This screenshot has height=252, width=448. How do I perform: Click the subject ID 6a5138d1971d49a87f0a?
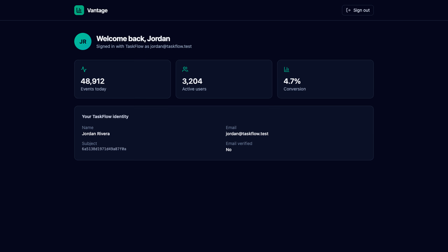click(104, 149)
